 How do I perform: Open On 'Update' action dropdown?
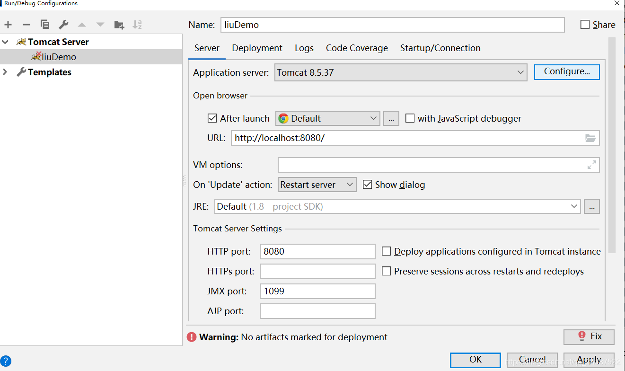(317, 185)
